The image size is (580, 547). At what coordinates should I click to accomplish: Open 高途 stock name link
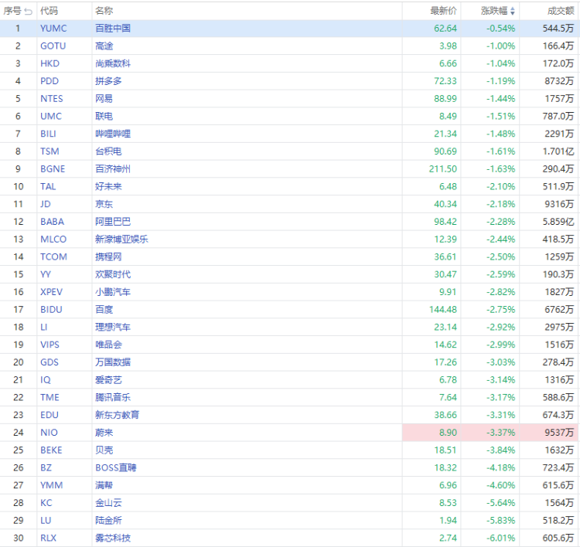point(104,46)
